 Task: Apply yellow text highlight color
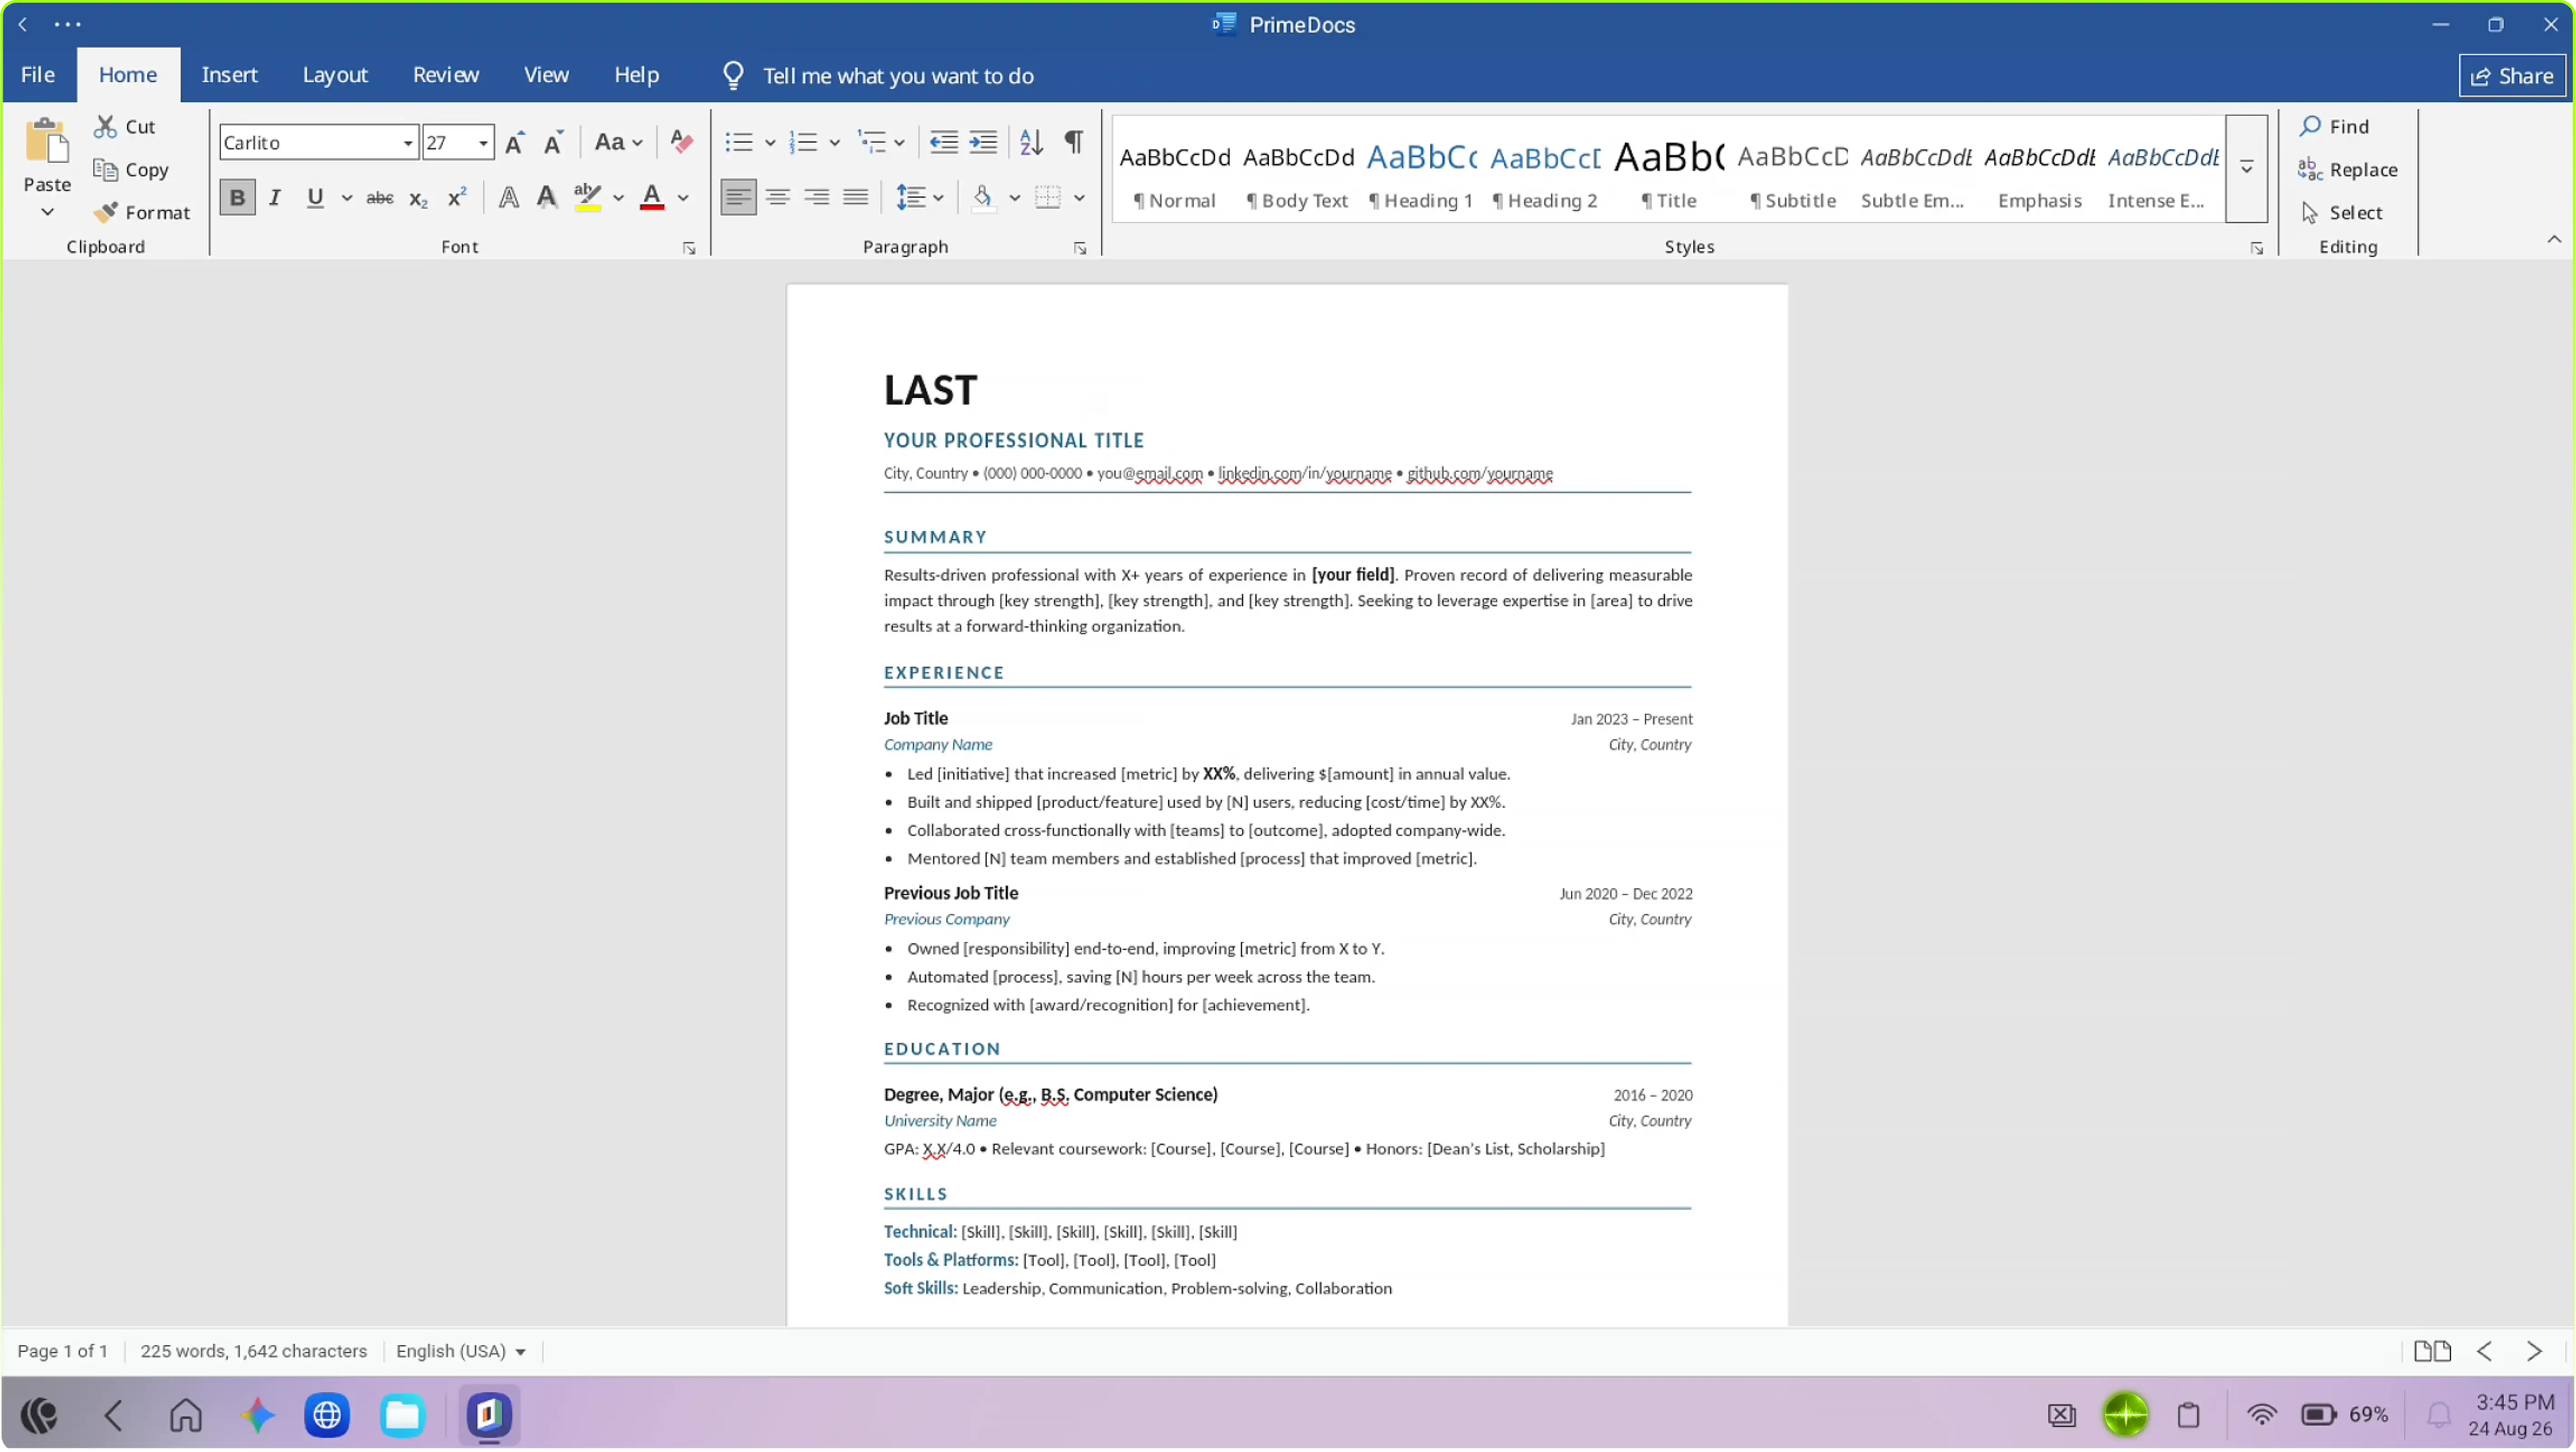(587, 198)
